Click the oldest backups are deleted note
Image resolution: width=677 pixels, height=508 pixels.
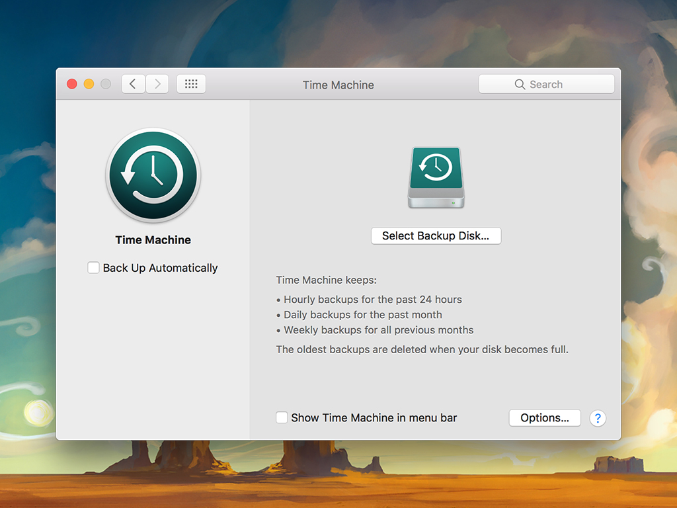(422, 349)
